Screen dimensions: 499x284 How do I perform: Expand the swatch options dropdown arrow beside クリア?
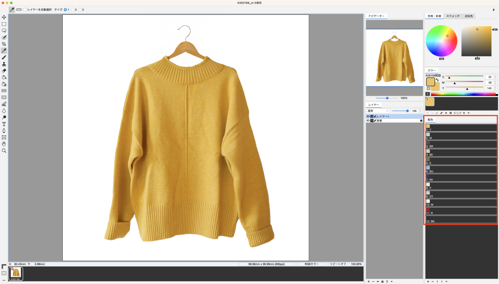tap(468, 113)
